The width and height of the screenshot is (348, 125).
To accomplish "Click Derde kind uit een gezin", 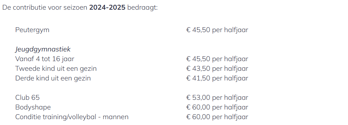I will click(53, 78).
